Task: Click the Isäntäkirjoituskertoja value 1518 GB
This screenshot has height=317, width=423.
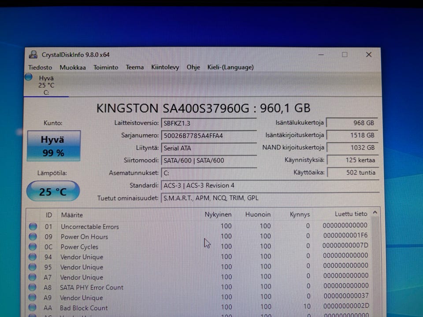Action: (x=352, y=135)
